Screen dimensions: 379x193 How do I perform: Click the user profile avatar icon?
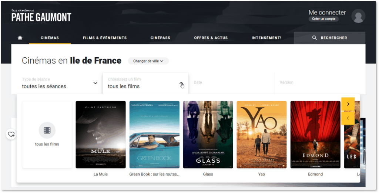pyautogui.click(x=358, y=16)
